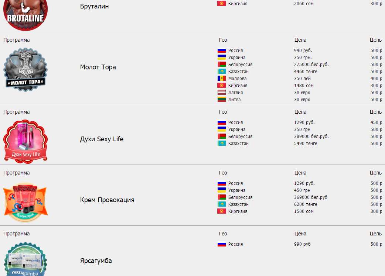Click the Russia flag in Ярсагумба row
Viewport: 385px width, 276px height.
(222, 244)
